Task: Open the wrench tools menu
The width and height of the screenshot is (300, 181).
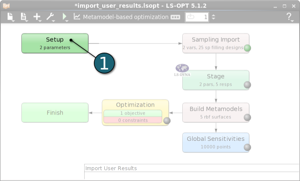Action: (x=50, y=17)
